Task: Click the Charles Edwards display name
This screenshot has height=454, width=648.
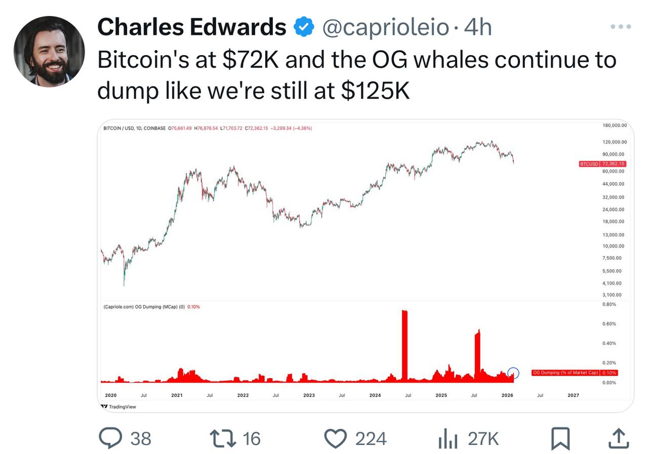Action: tap(191, 27)
